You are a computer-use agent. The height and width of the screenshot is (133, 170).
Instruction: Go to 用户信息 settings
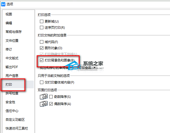tap(12, 76)
